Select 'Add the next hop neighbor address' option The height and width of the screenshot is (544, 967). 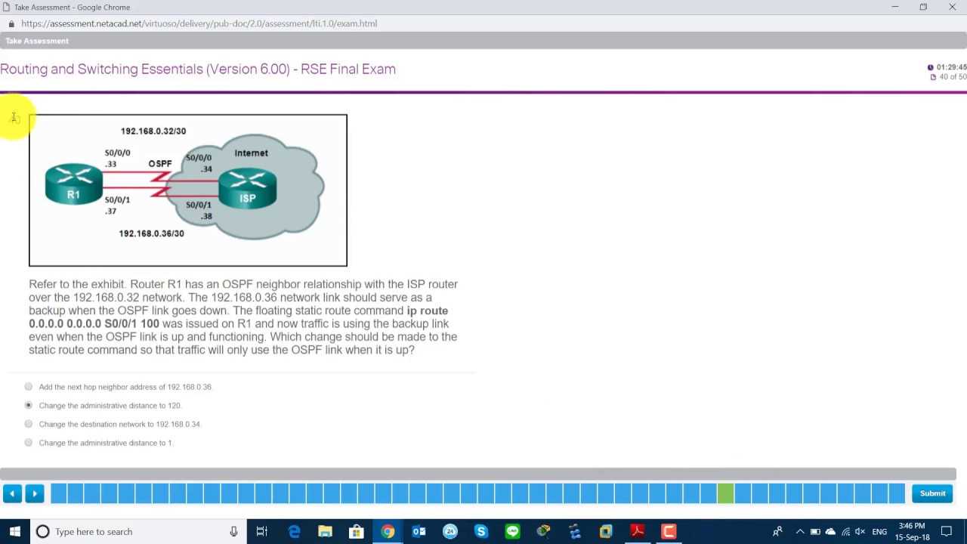tap(29, 386)
